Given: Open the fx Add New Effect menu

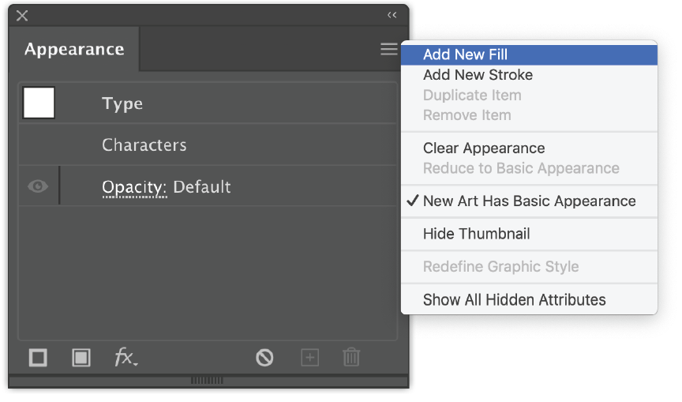Looking at the screenshot, I should pos(126,358).
